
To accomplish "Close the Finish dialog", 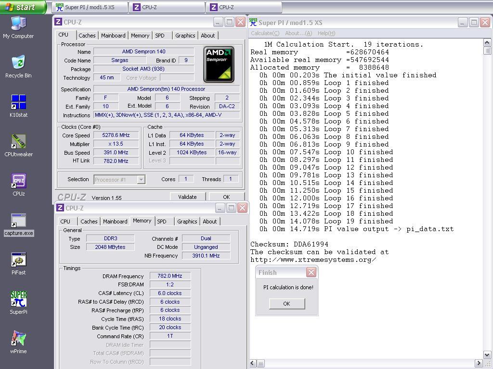I will click(x=311, y=272).
